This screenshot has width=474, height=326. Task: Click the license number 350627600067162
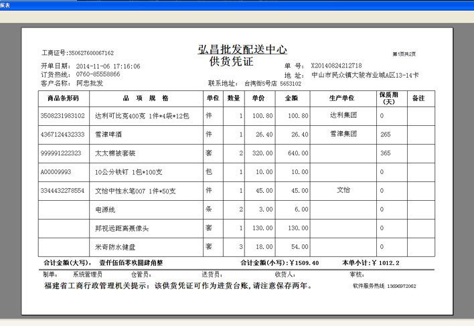tap(91, 53)
